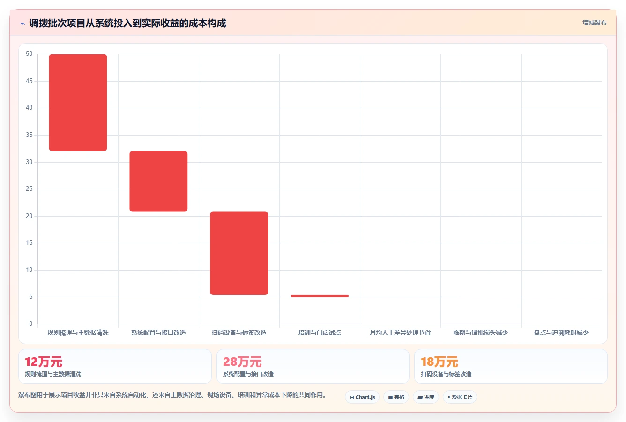This screenshot has width=626, height=422.
Task: Click the y-axis value 25
Action: [29, 189]
